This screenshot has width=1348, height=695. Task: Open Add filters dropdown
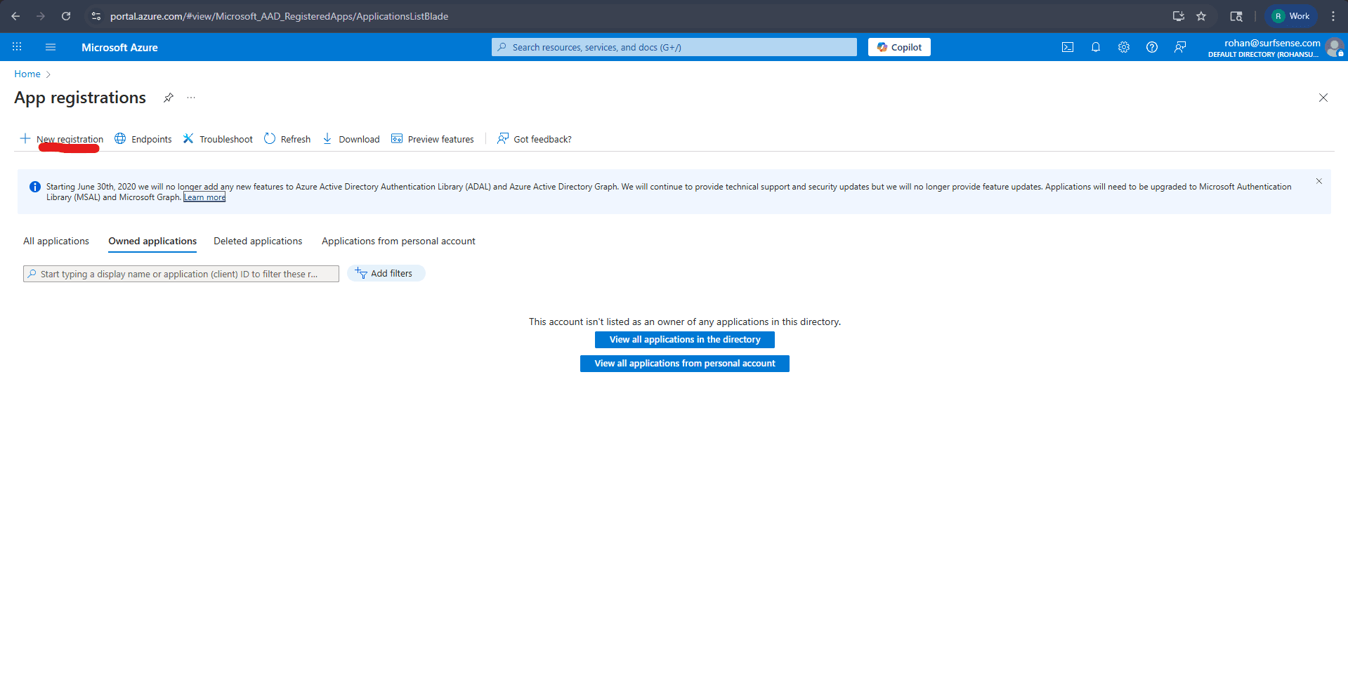386,273
